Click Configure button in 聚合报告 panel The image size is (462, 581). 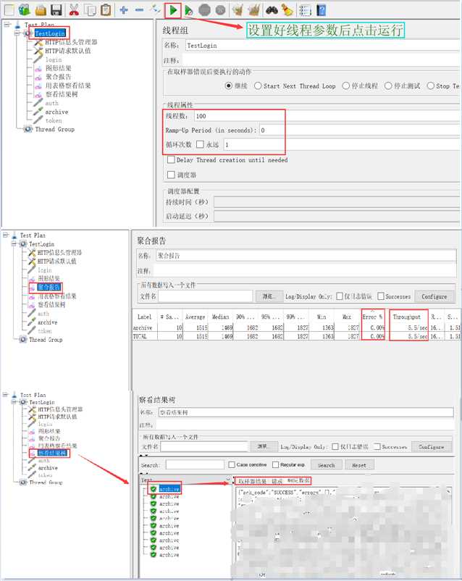434,296
